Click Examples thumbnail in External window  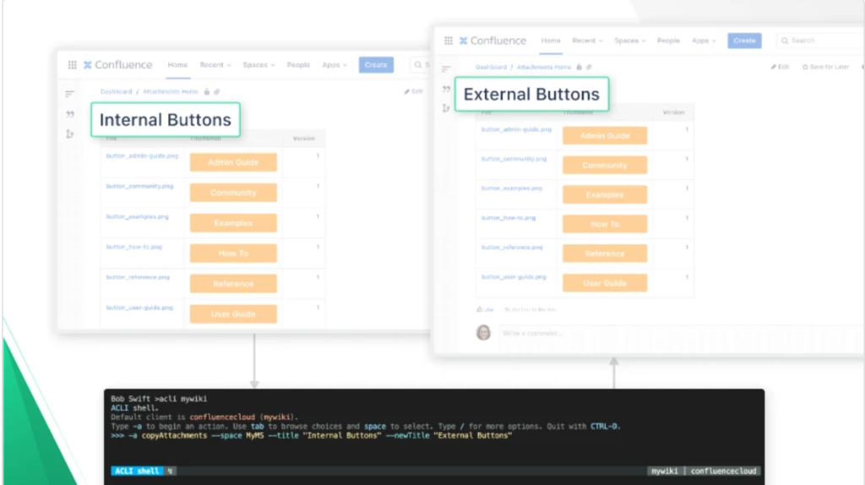point(605,195)
